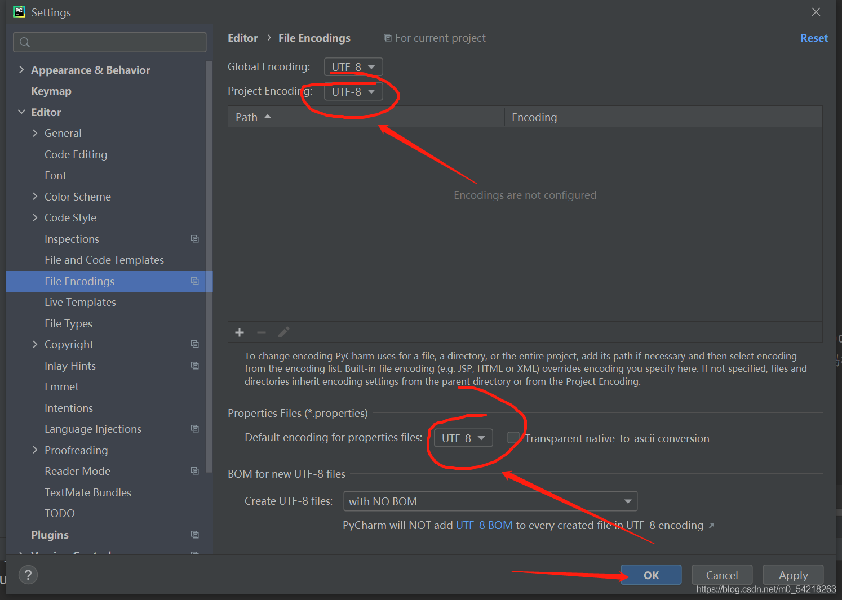Image resolution: width=842 pixels, height=600 pixels.
Task: Click the Add path plus icon
Action: pos(240,332)
